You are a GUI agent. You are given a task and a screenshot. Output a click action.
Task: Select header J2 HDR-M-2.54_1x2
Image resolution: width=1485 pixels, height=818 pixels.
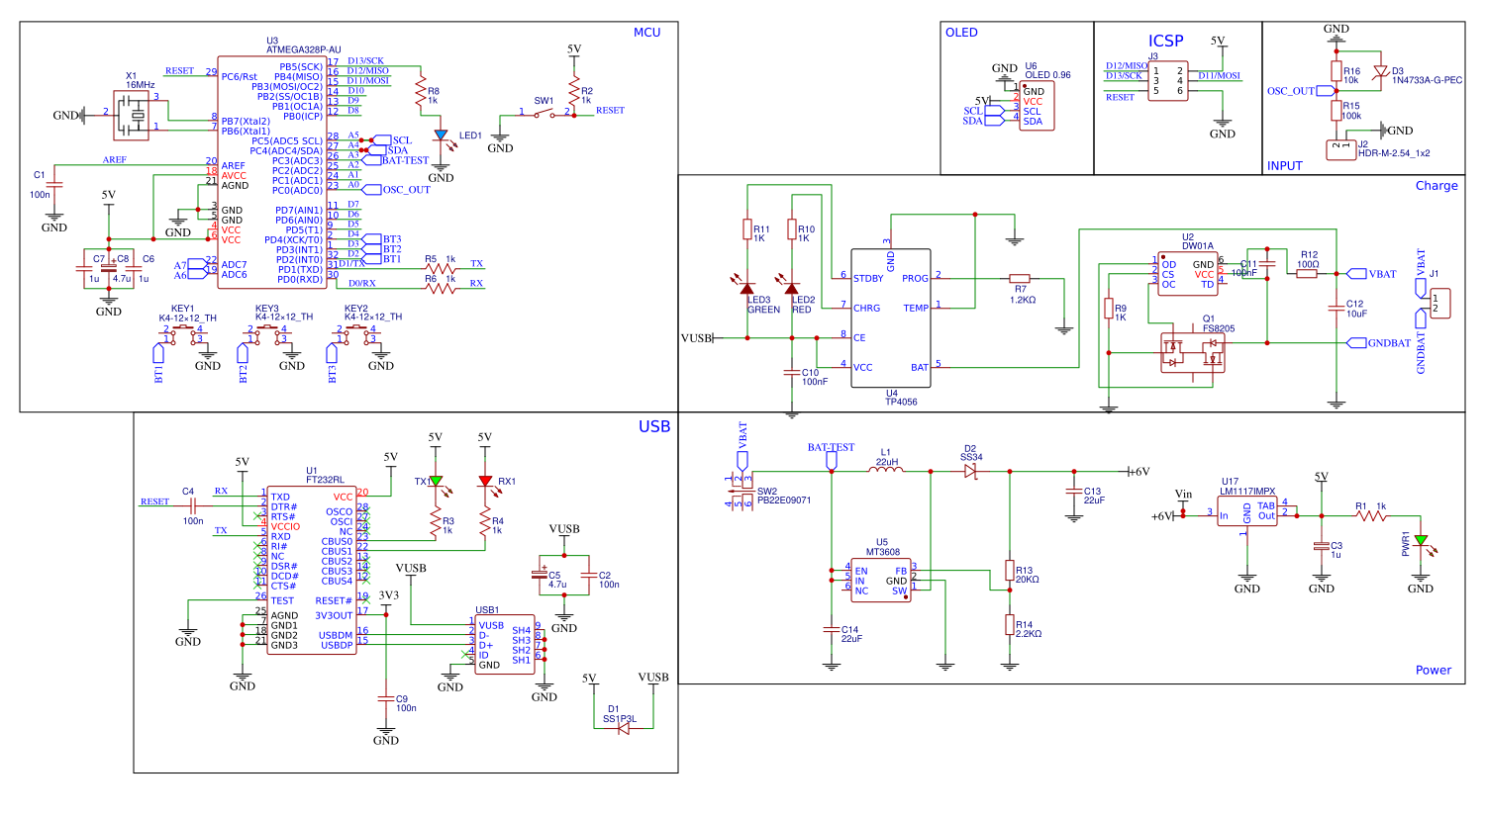[x=1341, y=150]
